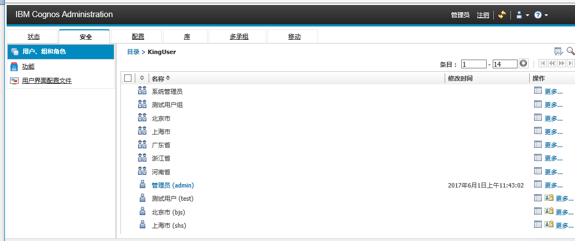Click the 测试用户 (test) user name

pos(173,199)
